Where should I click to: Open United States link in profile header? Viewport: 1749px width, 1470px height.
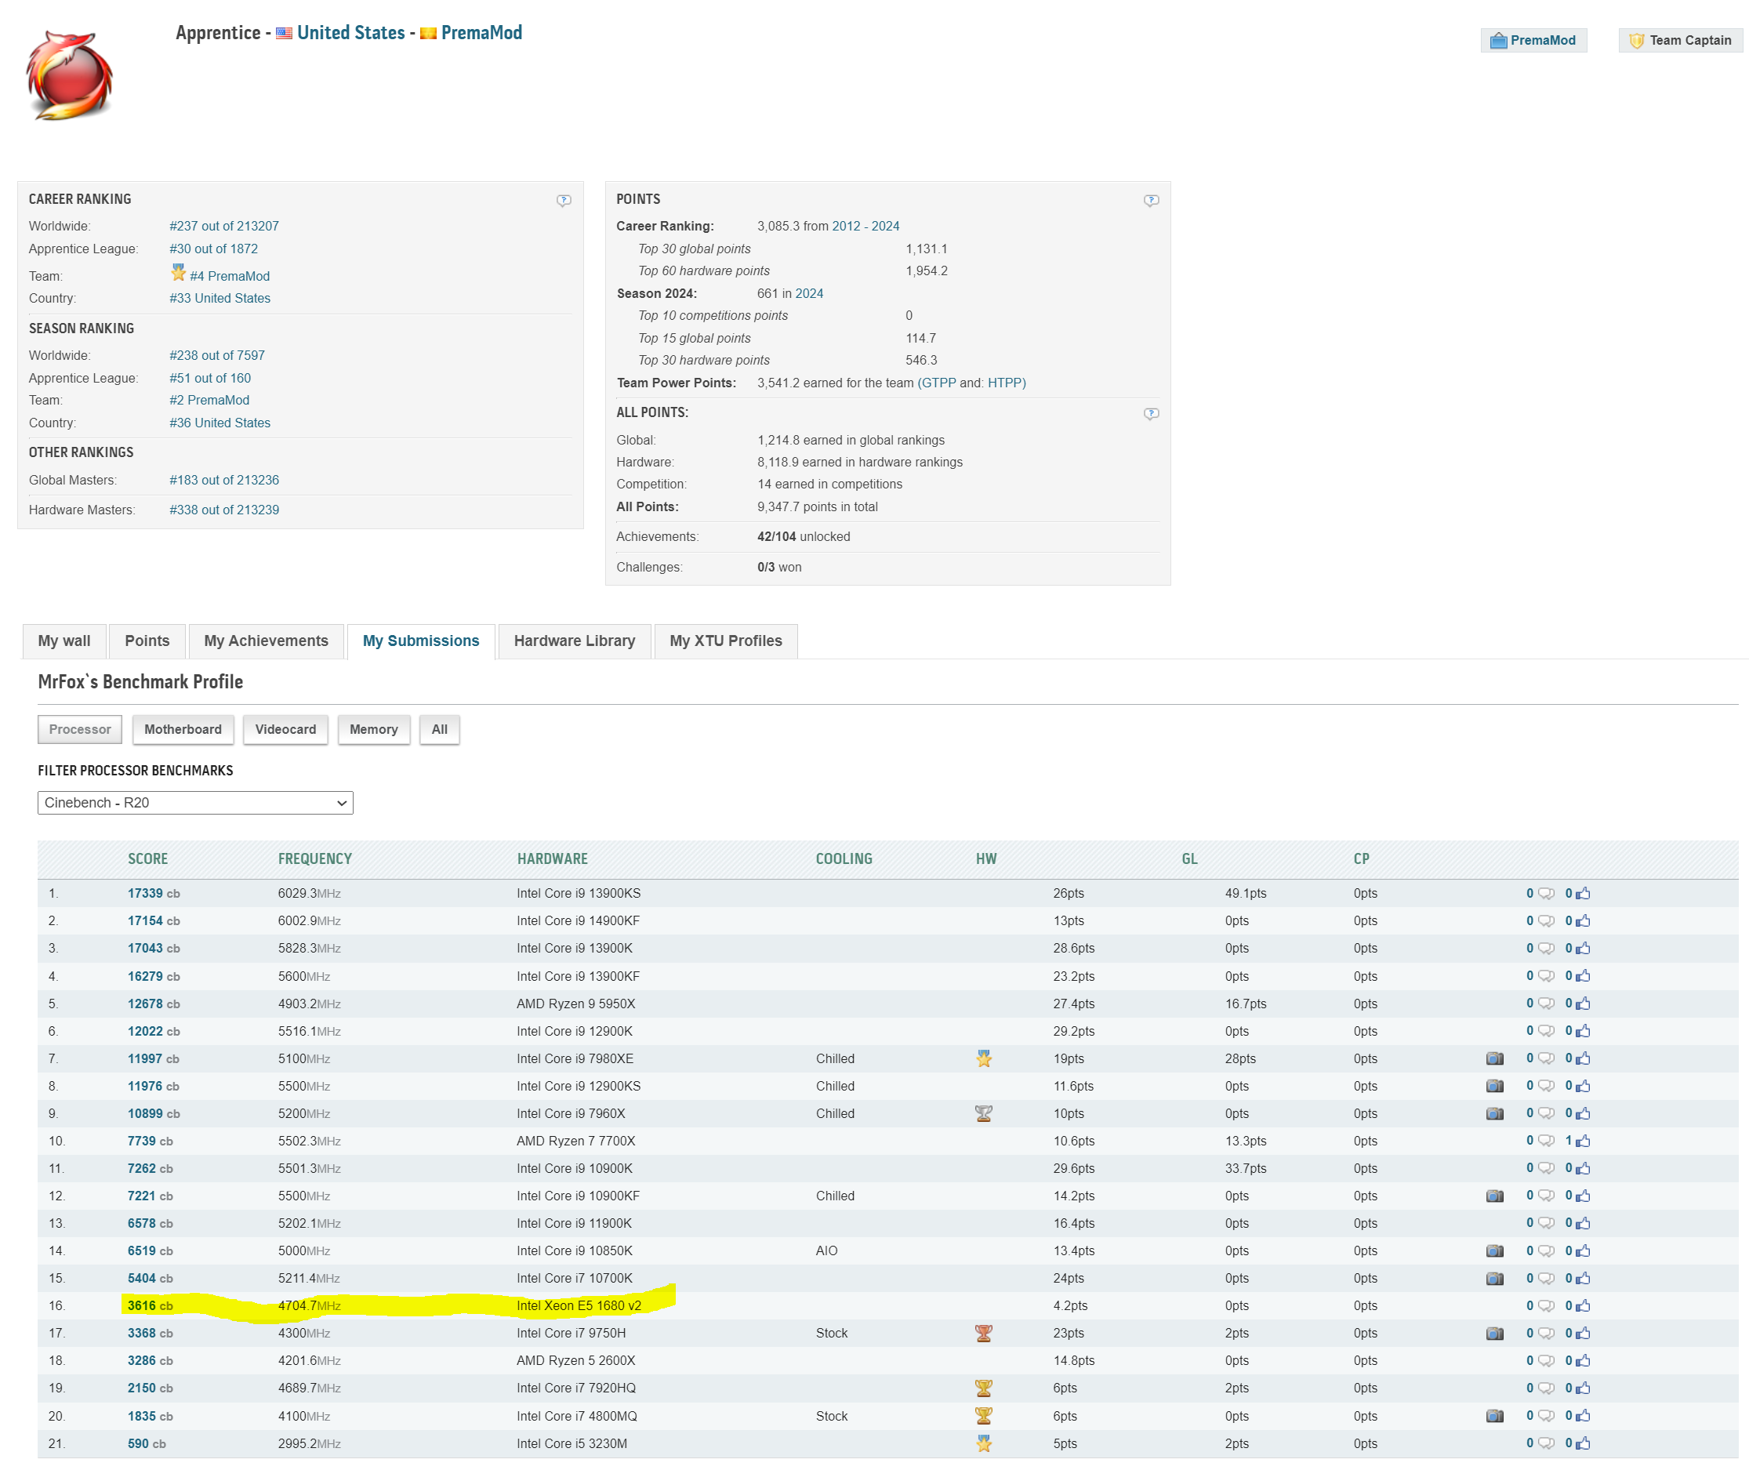click(350, 32)
